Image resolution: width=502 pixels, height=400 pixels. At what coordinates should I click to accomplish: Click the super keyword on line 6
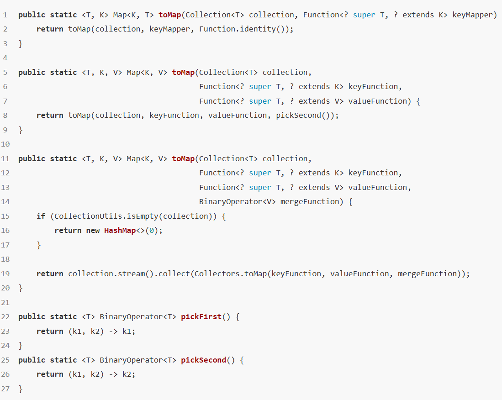point(260,87)
